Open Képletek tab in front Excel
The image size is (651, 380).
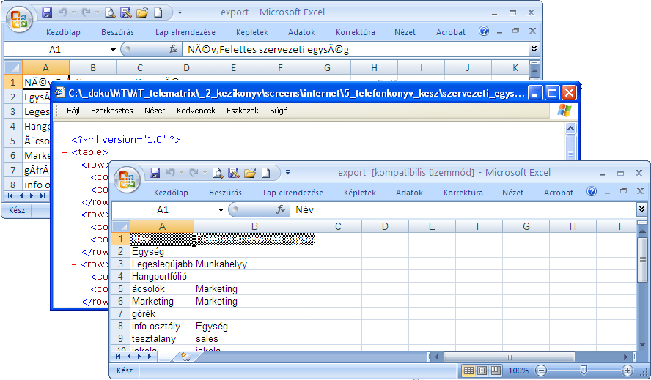coord(360,193)
